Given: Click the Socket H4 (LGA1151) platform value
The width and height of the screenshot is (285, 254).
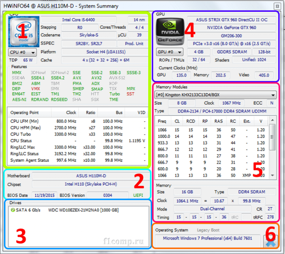Looking at the screenshot, I should tap(106, 52).
